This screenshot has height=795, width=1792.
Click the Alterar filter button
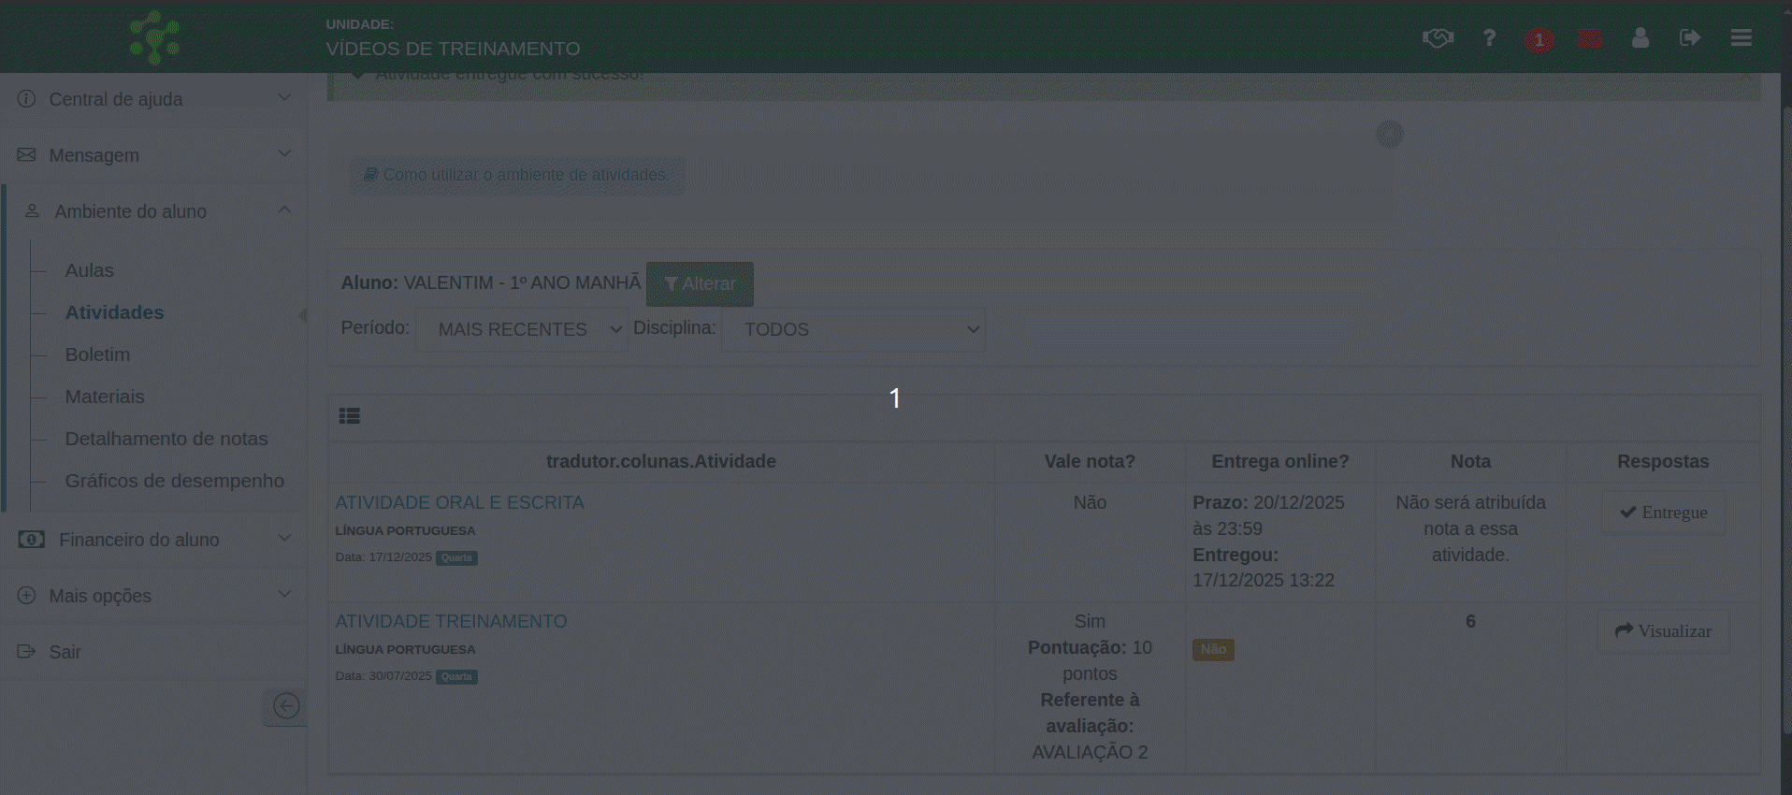pyautogui.click(x=700, y=284)
